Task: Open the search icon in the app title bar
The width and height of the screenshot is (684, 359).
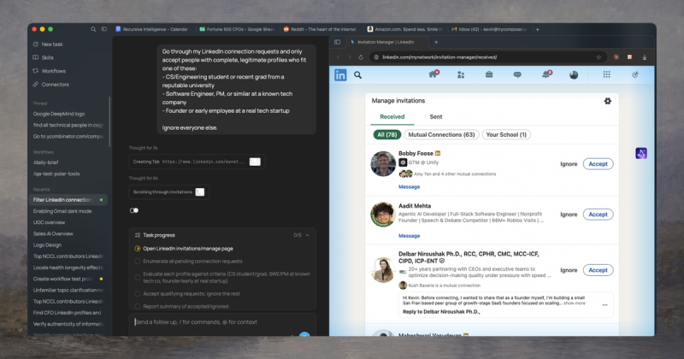Action: [93, 29]
